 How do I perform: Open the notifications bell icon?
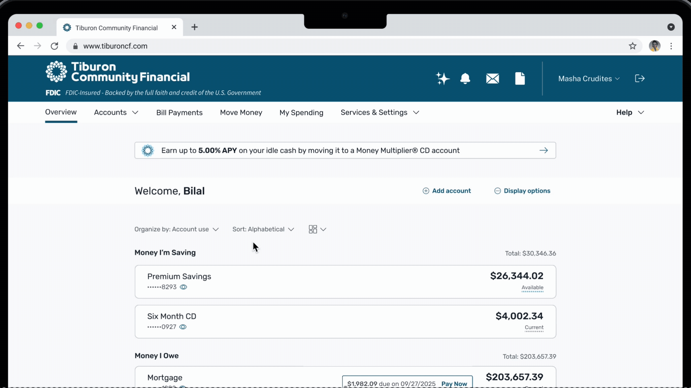point(465,79)
